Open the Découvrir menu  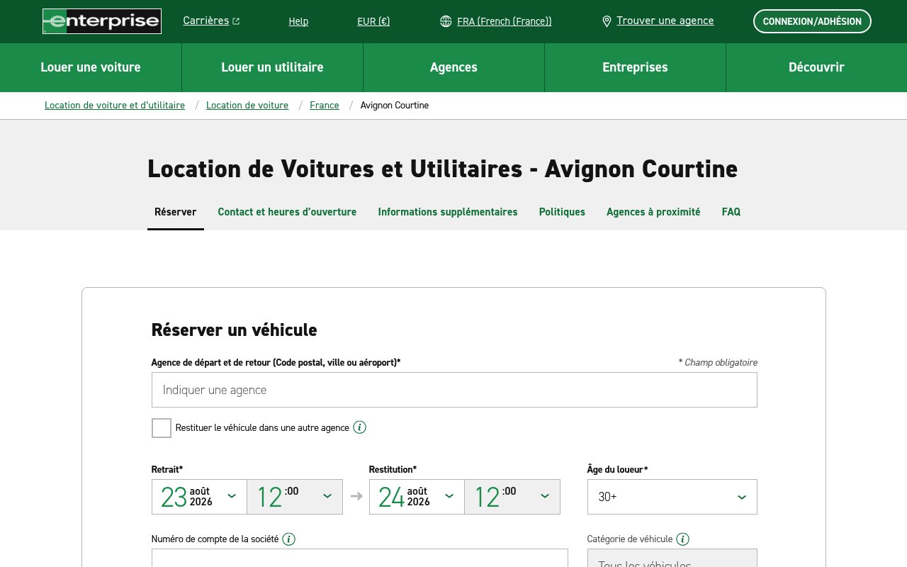816,67
